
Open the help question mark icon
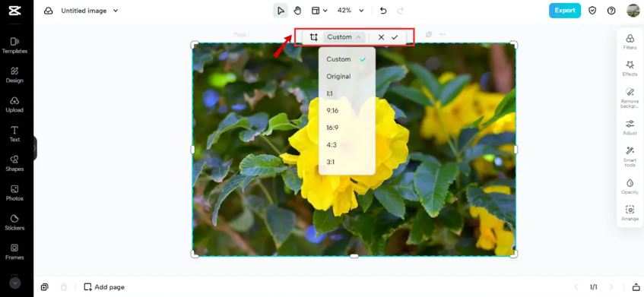611,11
